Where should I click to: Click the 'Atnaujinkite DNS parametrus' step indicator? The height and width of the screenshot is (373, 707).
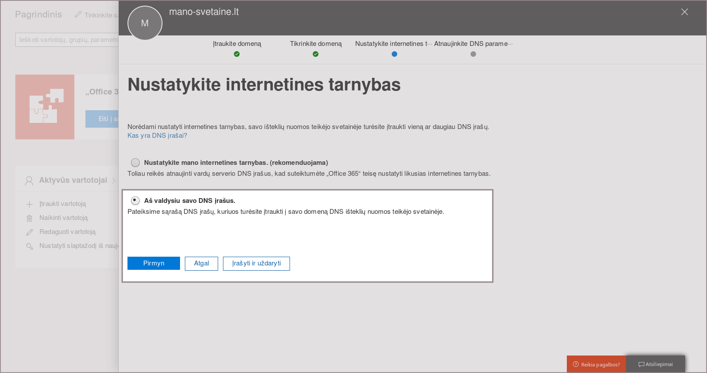coord(473,54)
